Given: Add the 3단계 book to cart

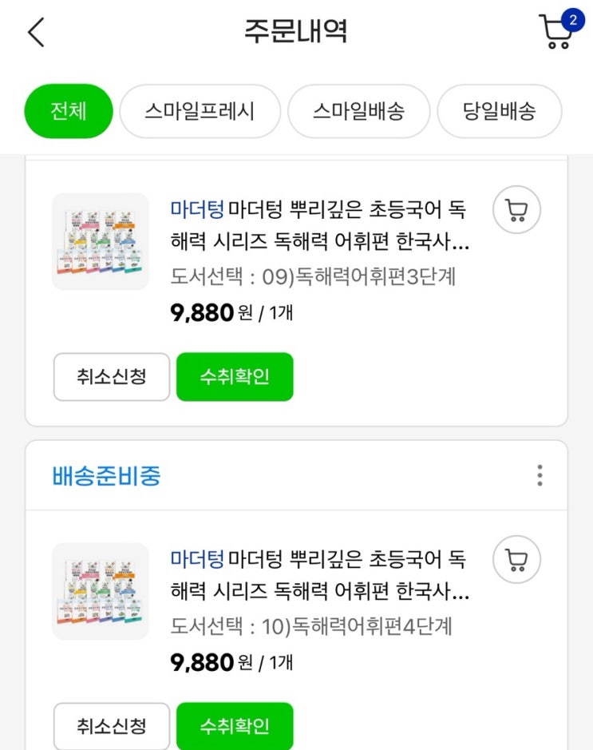Looking at the screenshot, I should pyautogui.click(x=516, y=210).
